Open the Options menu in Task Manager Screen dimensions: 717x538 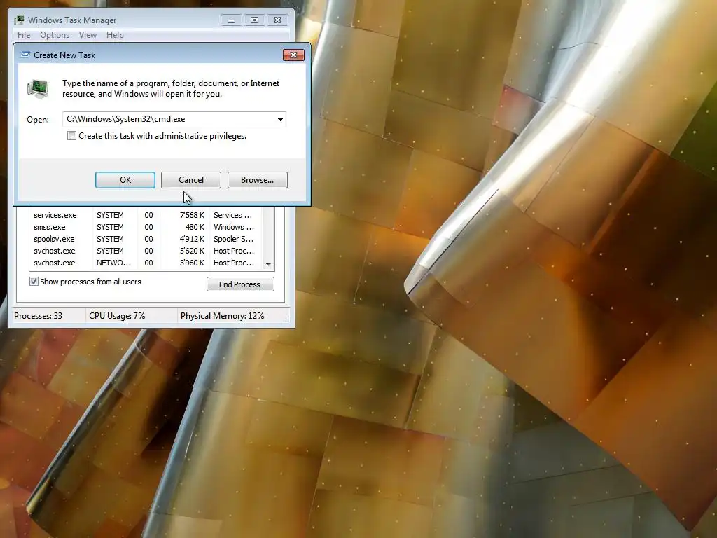coord(55,35)
